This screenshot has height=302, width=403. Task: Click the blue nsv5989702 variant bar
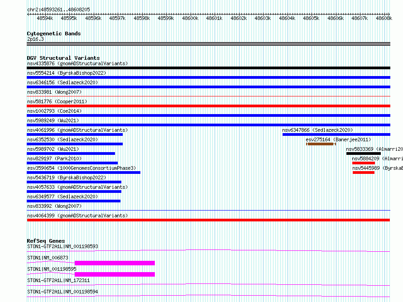tap(71, 153)
